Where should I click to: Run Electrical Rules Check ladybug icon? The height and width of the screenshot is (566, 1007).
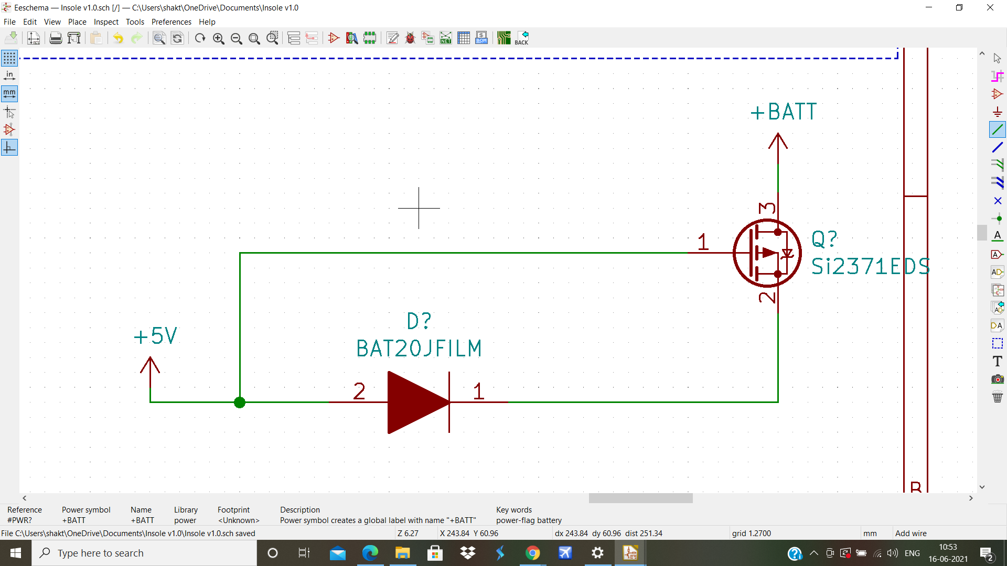[410, 38]
